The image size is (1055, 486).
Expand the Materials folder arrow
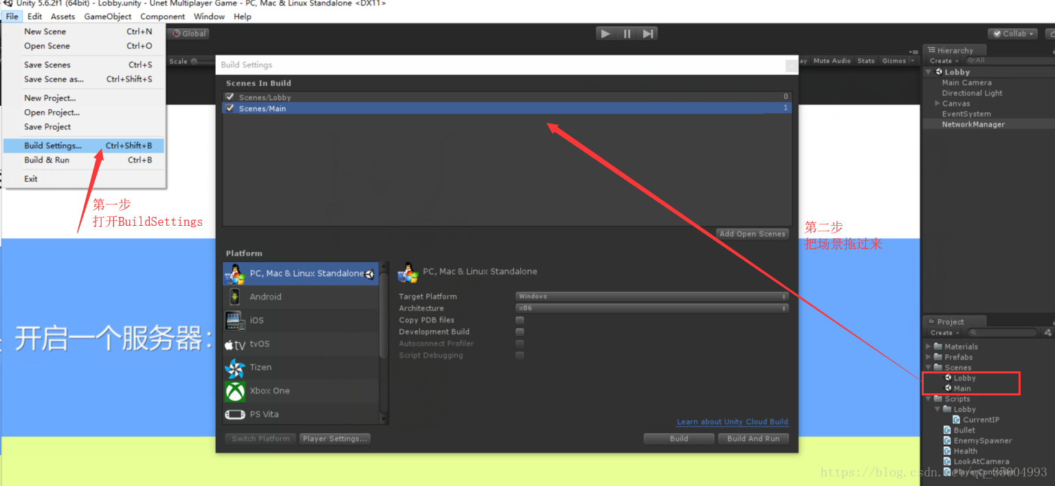[x=929, y=347]
